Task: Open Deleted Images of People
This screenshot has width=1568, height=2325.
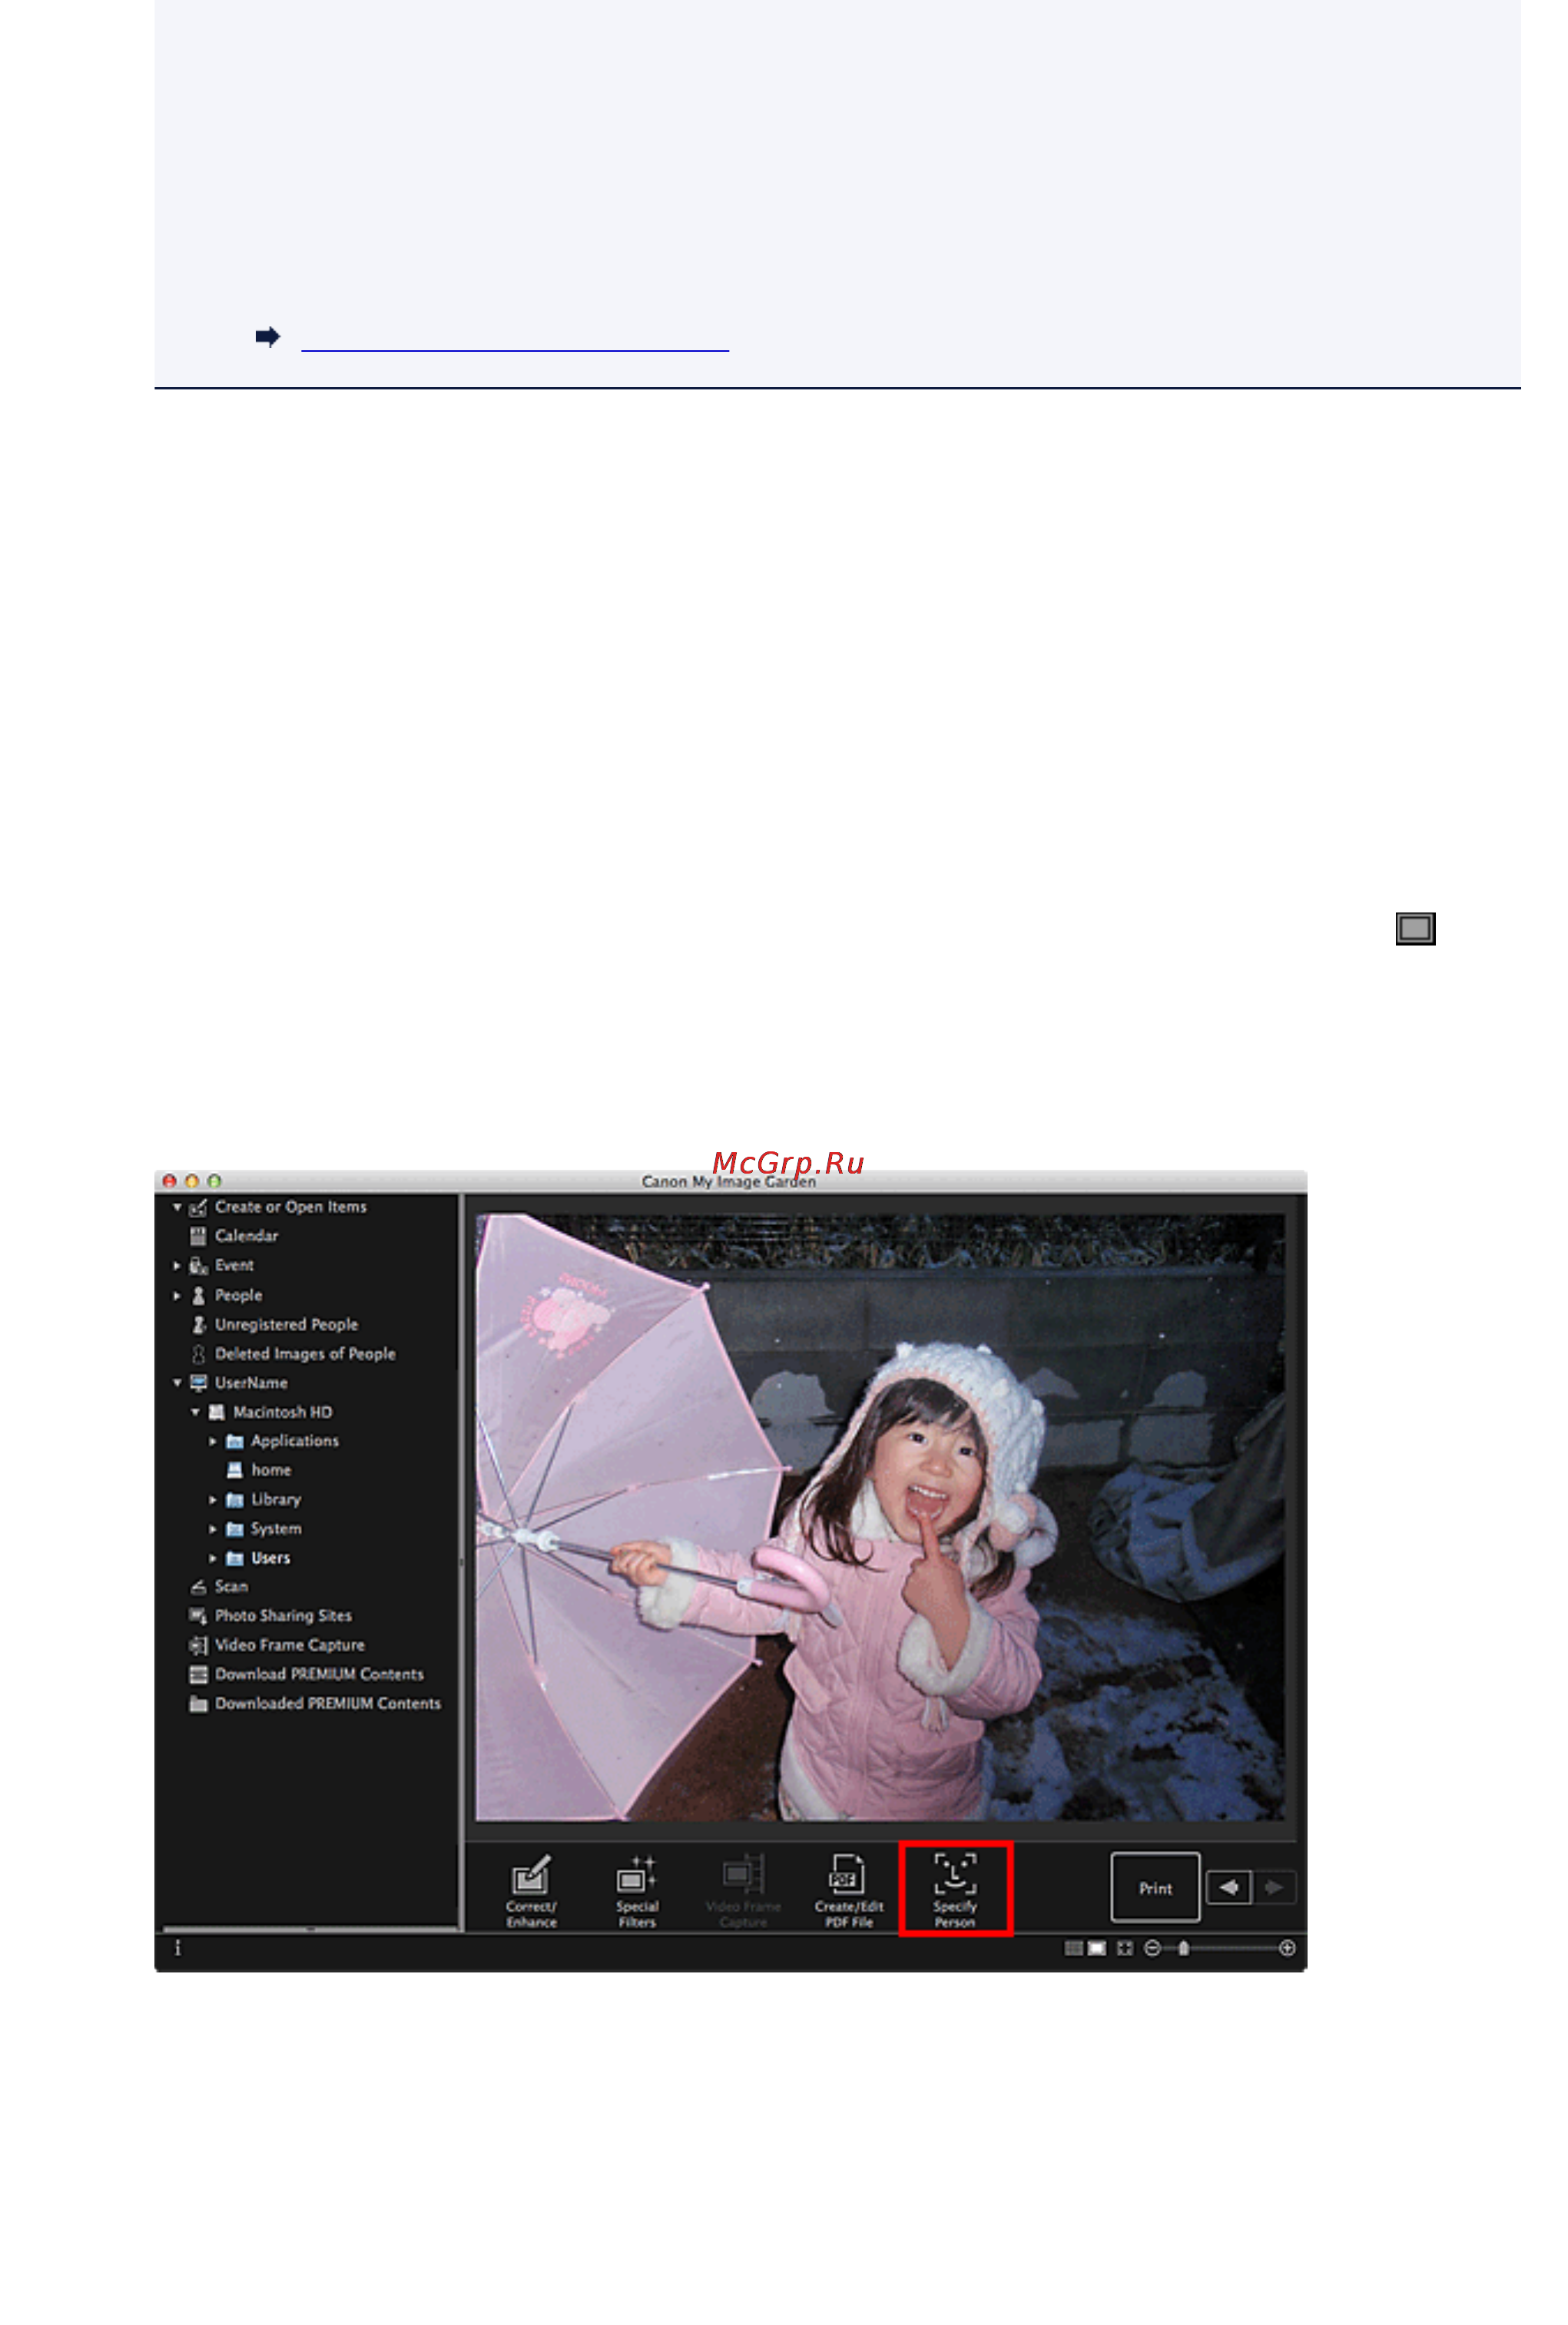Action: 305,1353
